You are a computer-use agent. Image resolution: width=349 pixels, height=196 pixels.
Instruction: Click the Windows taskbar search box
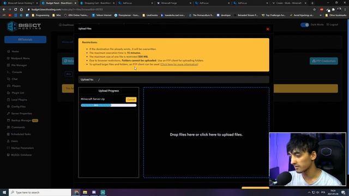[40, 192]
